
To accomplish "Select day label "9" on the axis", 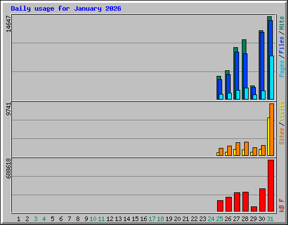I will [x=86, y=219].
